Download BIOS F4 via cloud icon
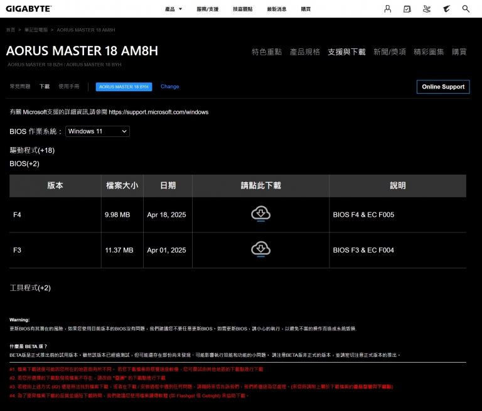Screen dimensions: 482x411 coord(260,214)
